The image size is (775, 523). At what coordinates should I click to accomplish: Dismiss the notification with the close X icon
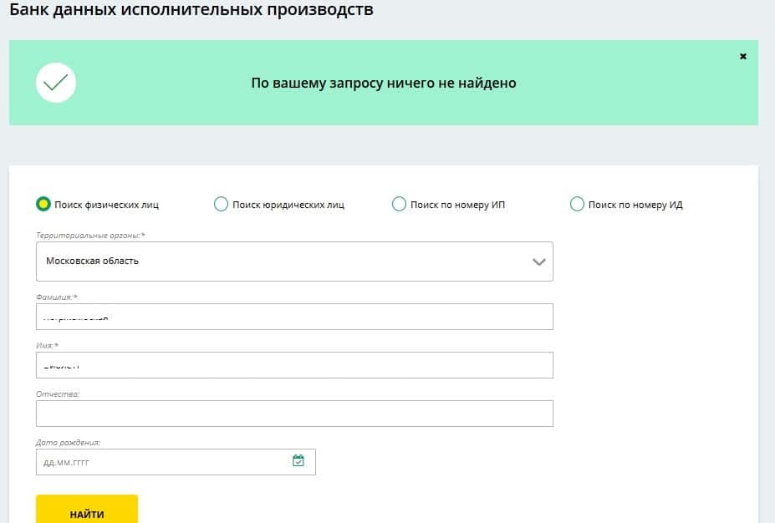point(742,56)
